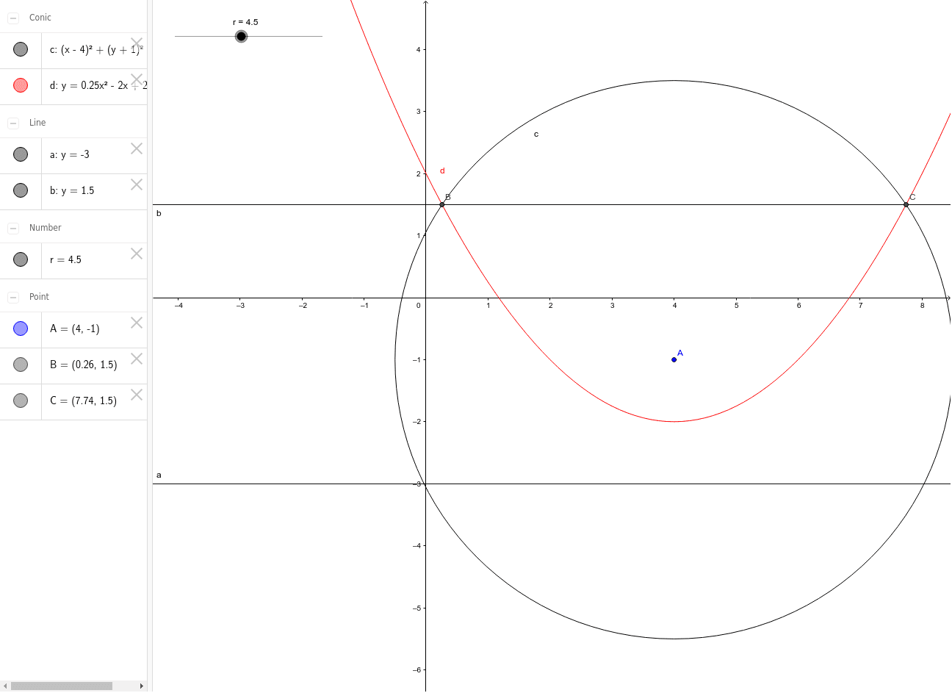
Task: Toggle visibility of parabola d
Action: pos(20,85)
